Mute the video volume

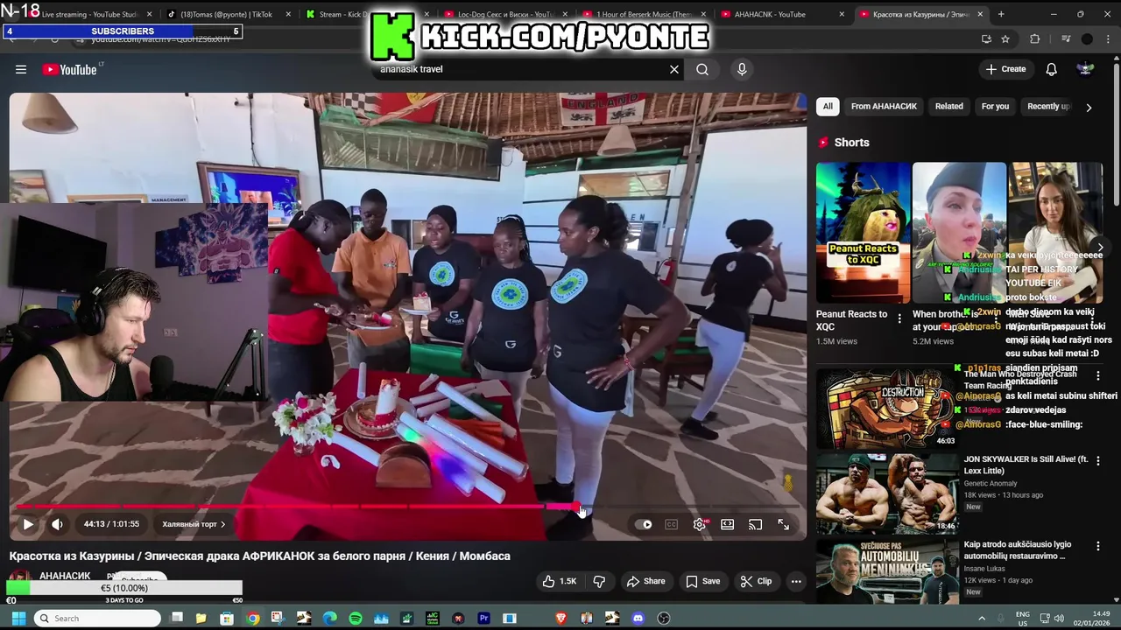tap(57, 524)
